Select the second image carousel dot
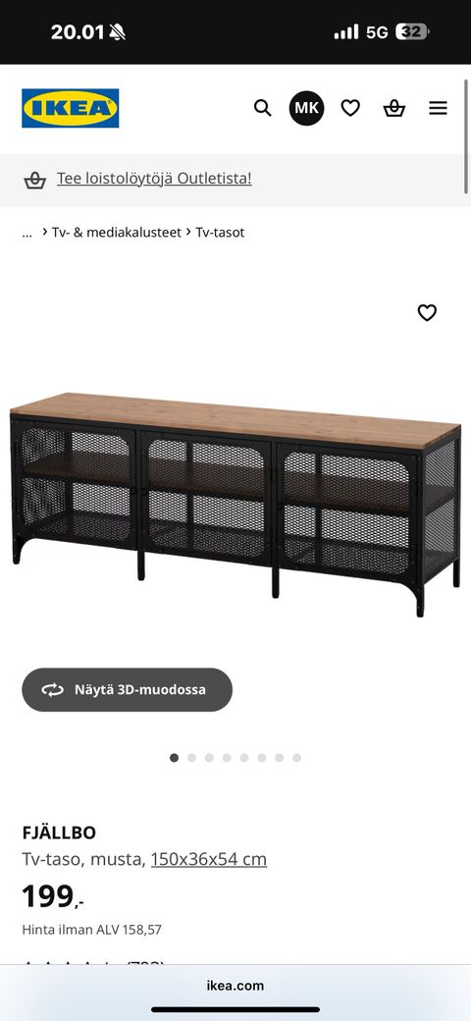The width and height of the screenshot is (471, 1021). tap(191, 758)
